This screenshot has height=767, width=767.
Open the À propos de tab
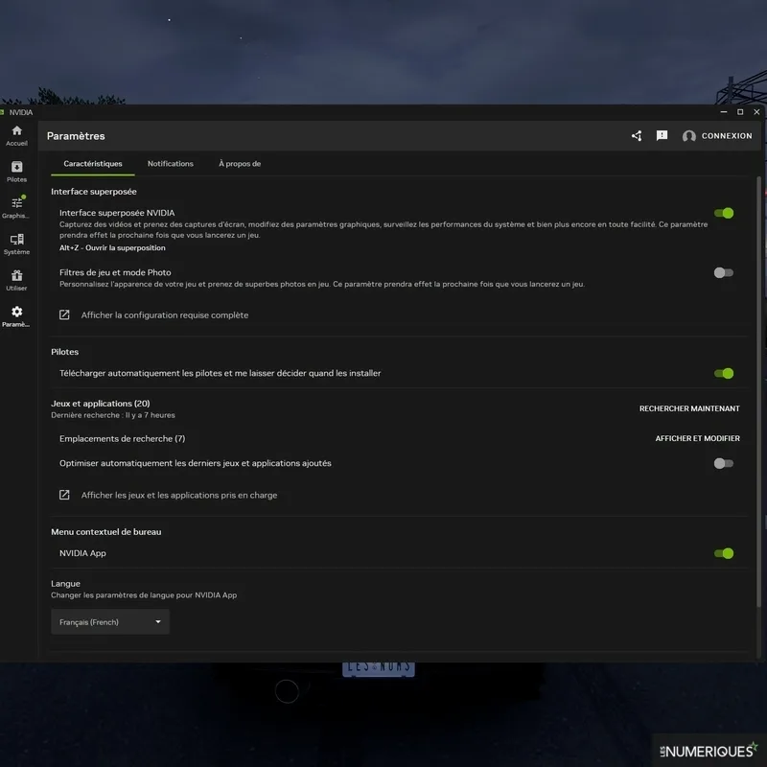click(240, 164)
